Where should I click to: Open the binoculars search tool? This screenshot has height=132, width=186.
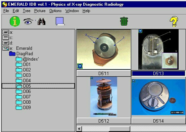(41, 22)
